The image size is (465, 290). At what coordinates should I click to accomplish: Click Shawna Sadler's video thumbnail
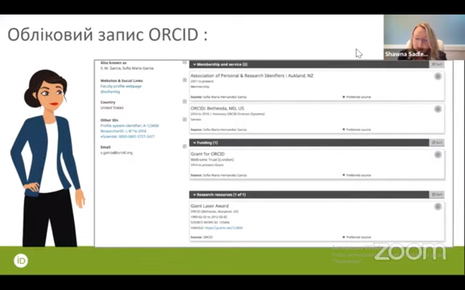[424, 37]
